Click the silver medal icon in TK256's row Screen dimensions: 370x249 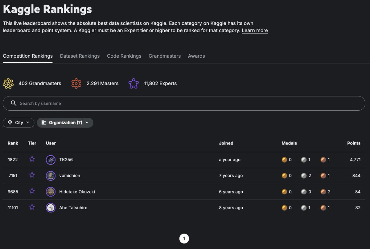[x=304, y=160]
